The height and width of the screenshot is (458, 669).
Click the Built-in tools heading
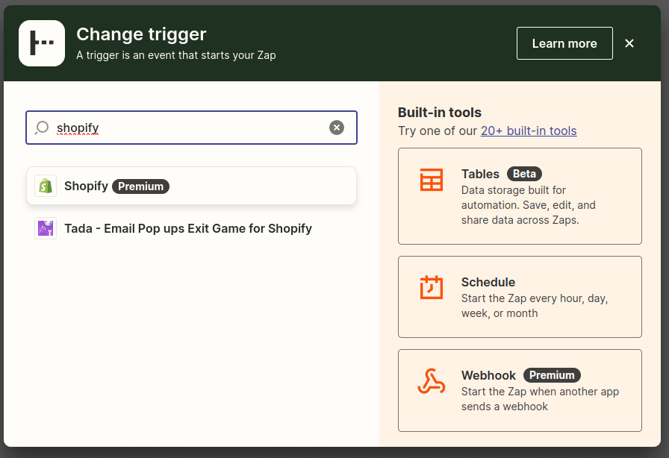point(440,113)
